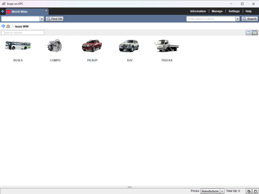259x194 pixels.
Task: Click the PICKUP label
Action: (x=92, y=60)
